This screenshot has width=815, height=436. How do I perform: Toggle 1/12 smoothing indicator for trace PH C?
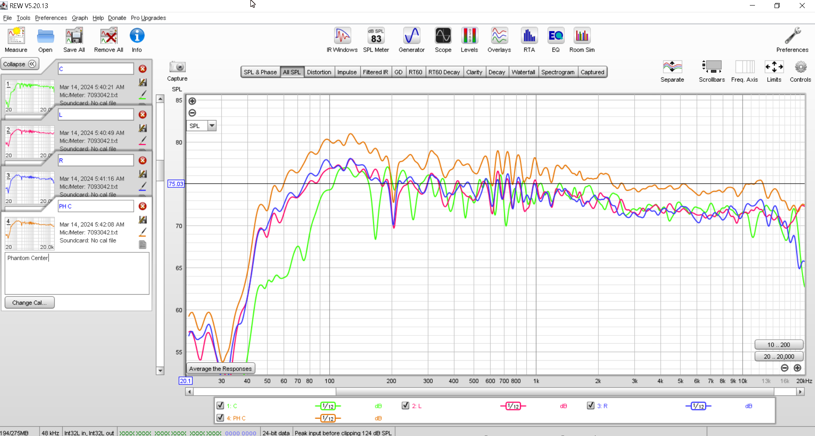tap(328, 418)
